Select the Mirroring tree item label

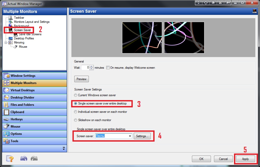(x=19, y=43)
